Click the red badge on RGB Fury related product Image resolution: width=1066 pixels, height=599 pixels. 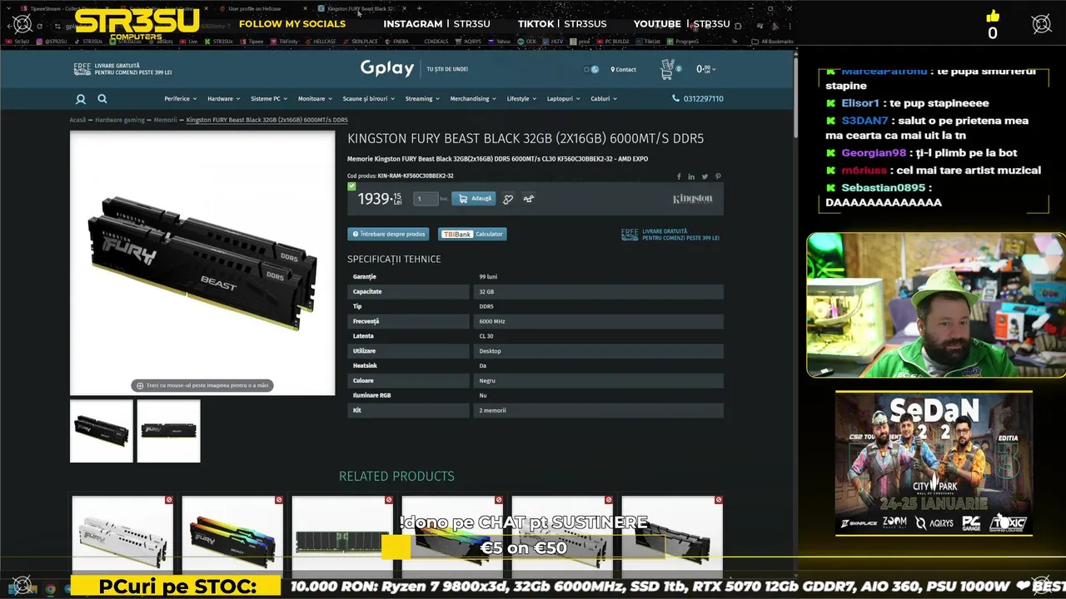279,500
